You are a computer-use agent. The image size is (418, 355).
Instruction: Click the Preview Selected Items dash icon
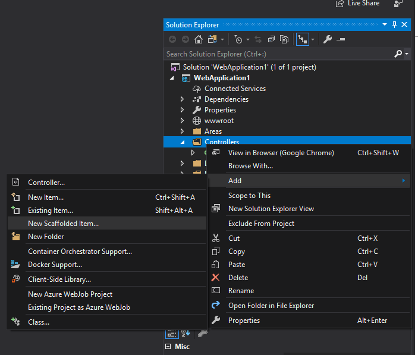pyautogui.click(x=341, y=39)
